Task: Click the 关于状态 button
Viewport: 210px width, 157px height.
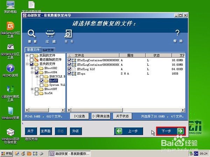Action: 122,116
